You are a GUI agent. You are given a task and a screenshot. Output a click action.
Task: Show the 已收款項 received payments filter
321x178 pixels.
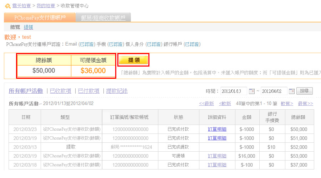(60, 91)
